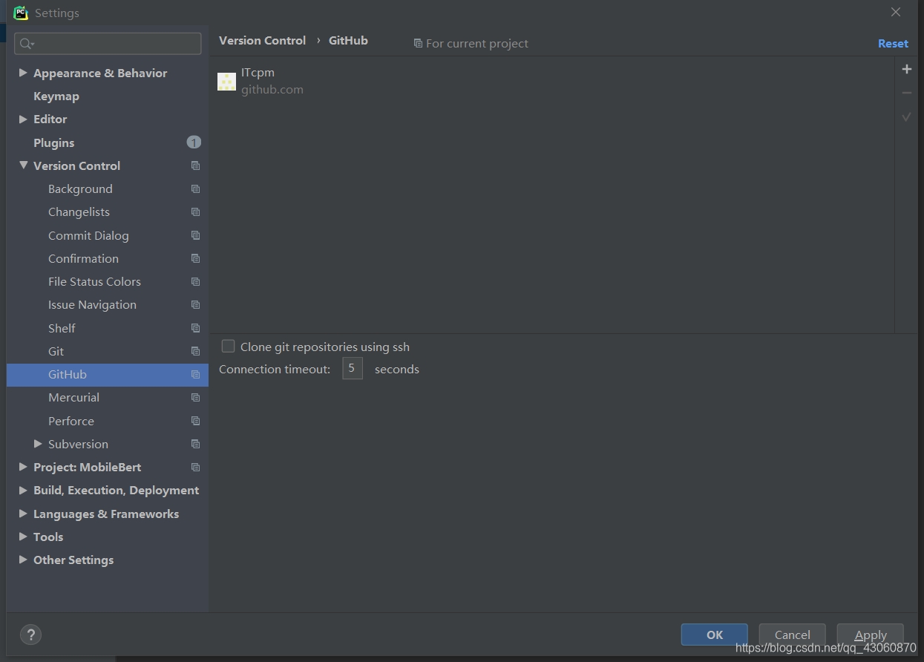Click the github.com text under ITcpm

click(x=272, y=90)
